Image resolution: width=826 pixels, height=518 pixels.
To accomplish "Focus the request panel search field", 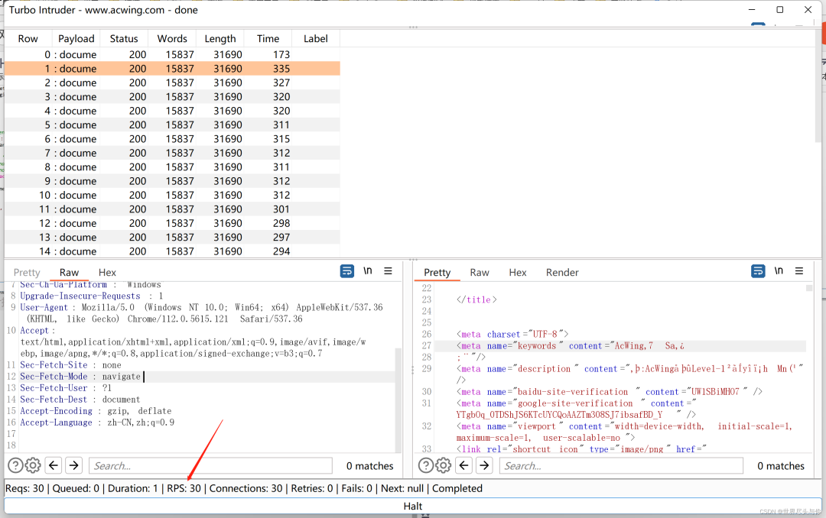I will click(211, 465).
